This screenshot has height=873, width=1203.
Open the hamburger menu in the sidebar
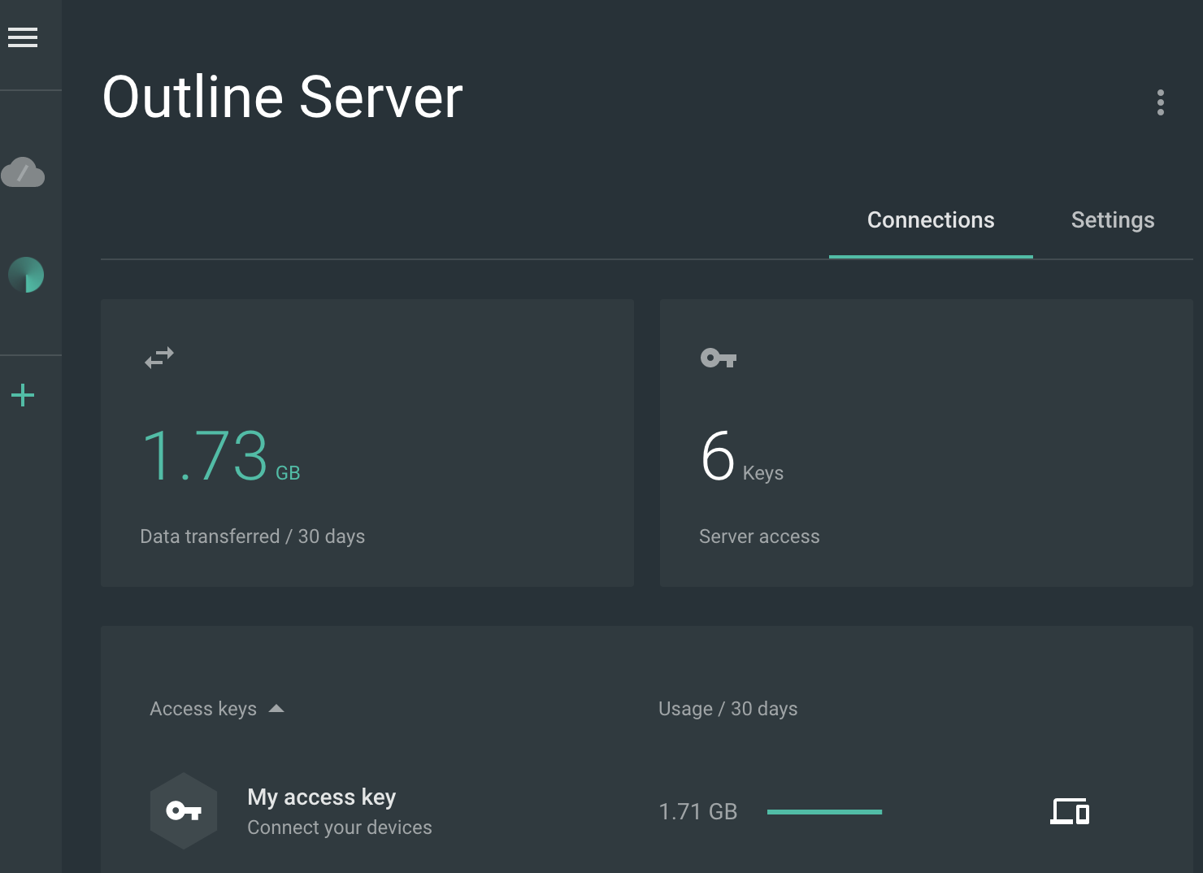[23, 37]
